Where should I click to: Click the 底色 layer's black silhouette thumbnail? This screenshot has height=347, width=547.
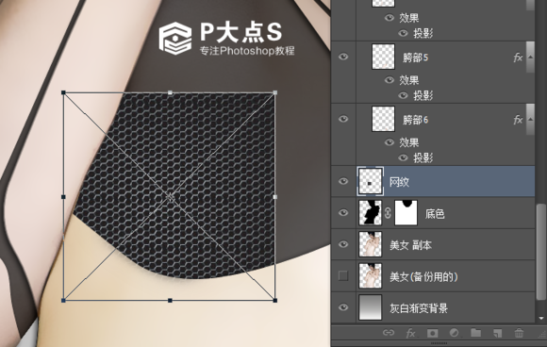[370, 212]
